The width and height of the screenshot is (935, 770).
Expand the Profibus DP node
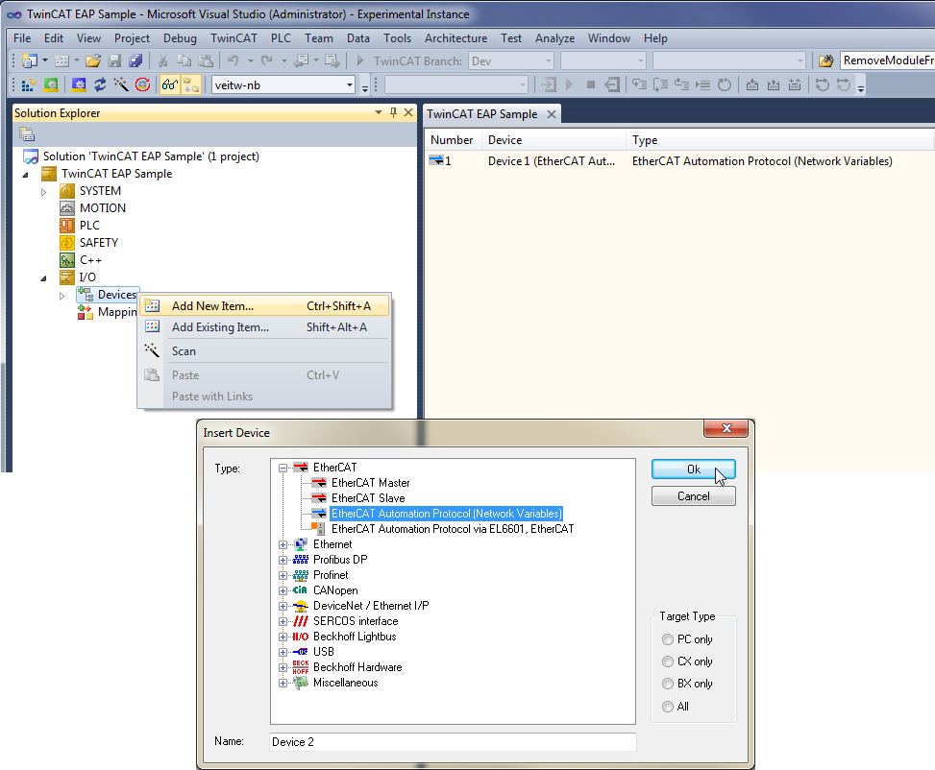point(283,560)
